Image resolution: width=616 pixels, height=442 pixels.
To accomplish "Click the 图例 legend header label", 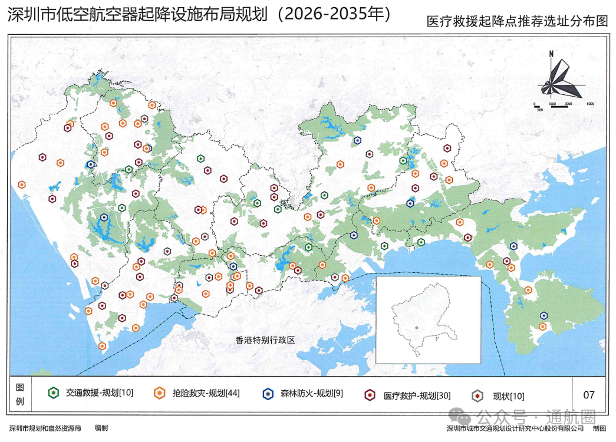I will pyautogui.click(x=19, y=394).
